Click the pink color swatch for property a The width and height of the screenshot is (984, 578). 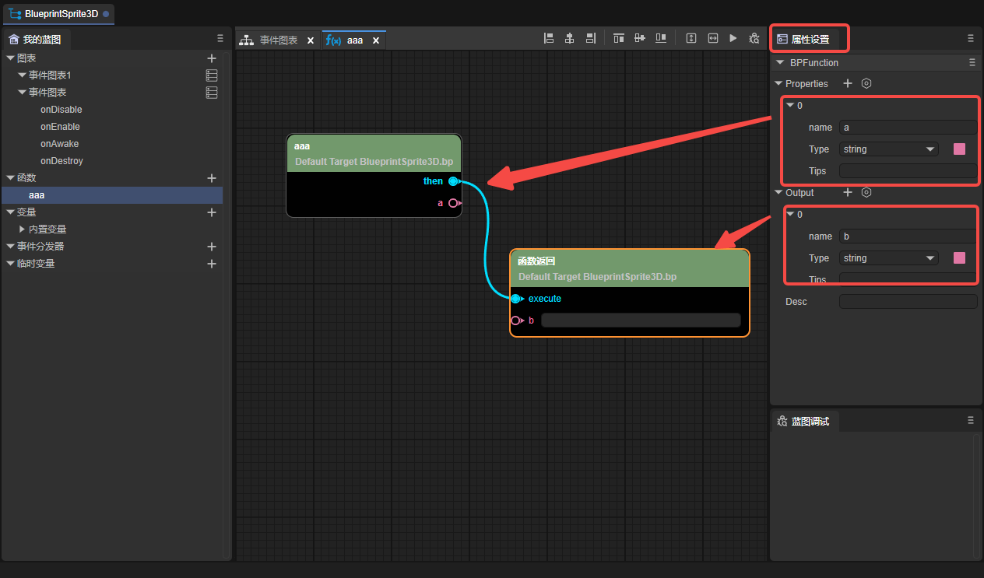click(959, 149)
